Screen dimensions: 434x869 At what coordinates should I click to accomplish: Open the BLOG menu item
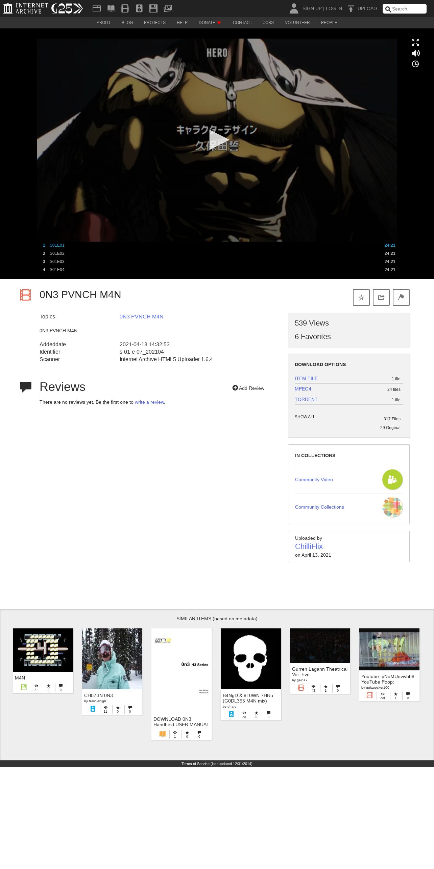pos(127,23)
